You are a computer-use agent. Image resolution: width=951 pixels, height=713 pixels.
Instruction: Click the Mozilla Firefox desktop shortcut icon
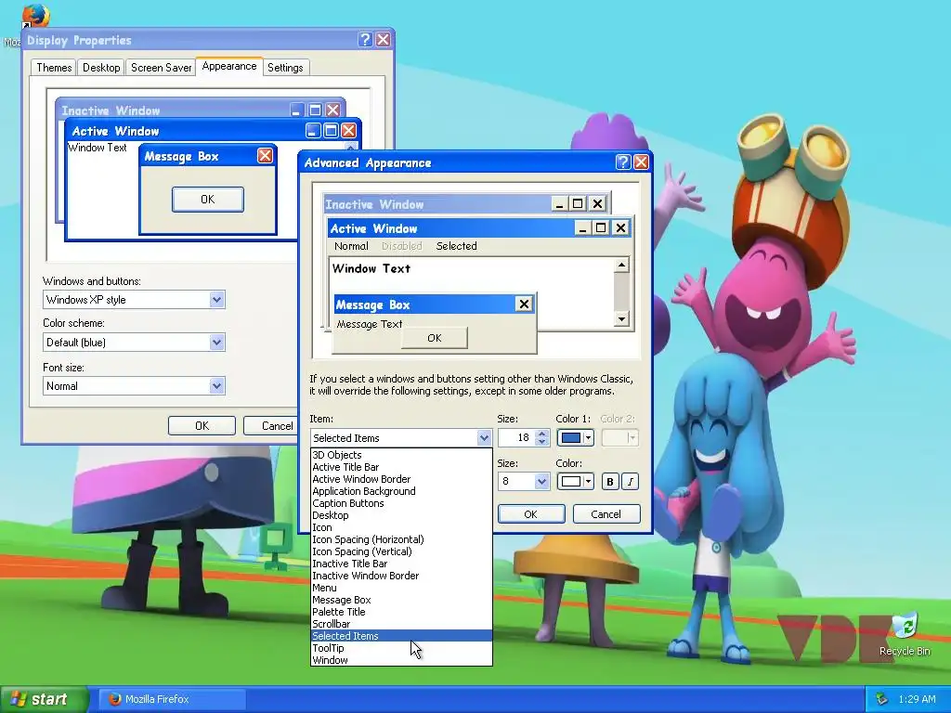34,15
